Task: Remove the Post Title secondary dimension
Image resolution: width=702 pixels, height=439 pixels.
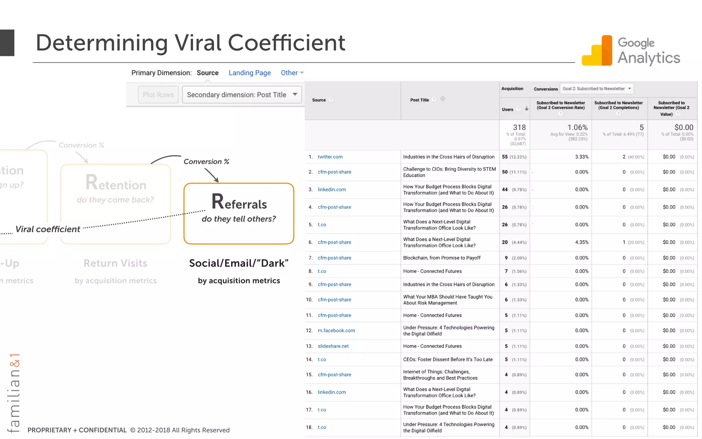Action: [x=443, y=99]
